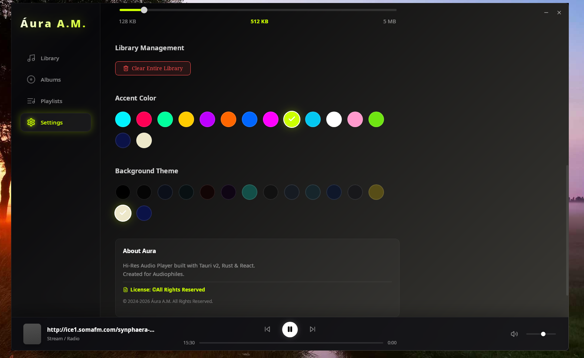Choose the blue accent color
The image size is (584, 358).
[x=250, y=119]
